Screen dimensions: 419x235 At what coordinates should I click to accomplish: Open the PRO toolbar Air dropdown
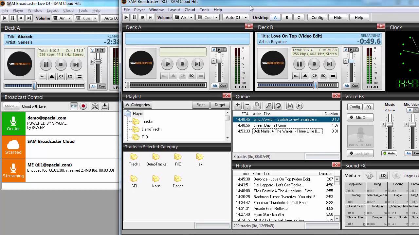tap(191, 18)
